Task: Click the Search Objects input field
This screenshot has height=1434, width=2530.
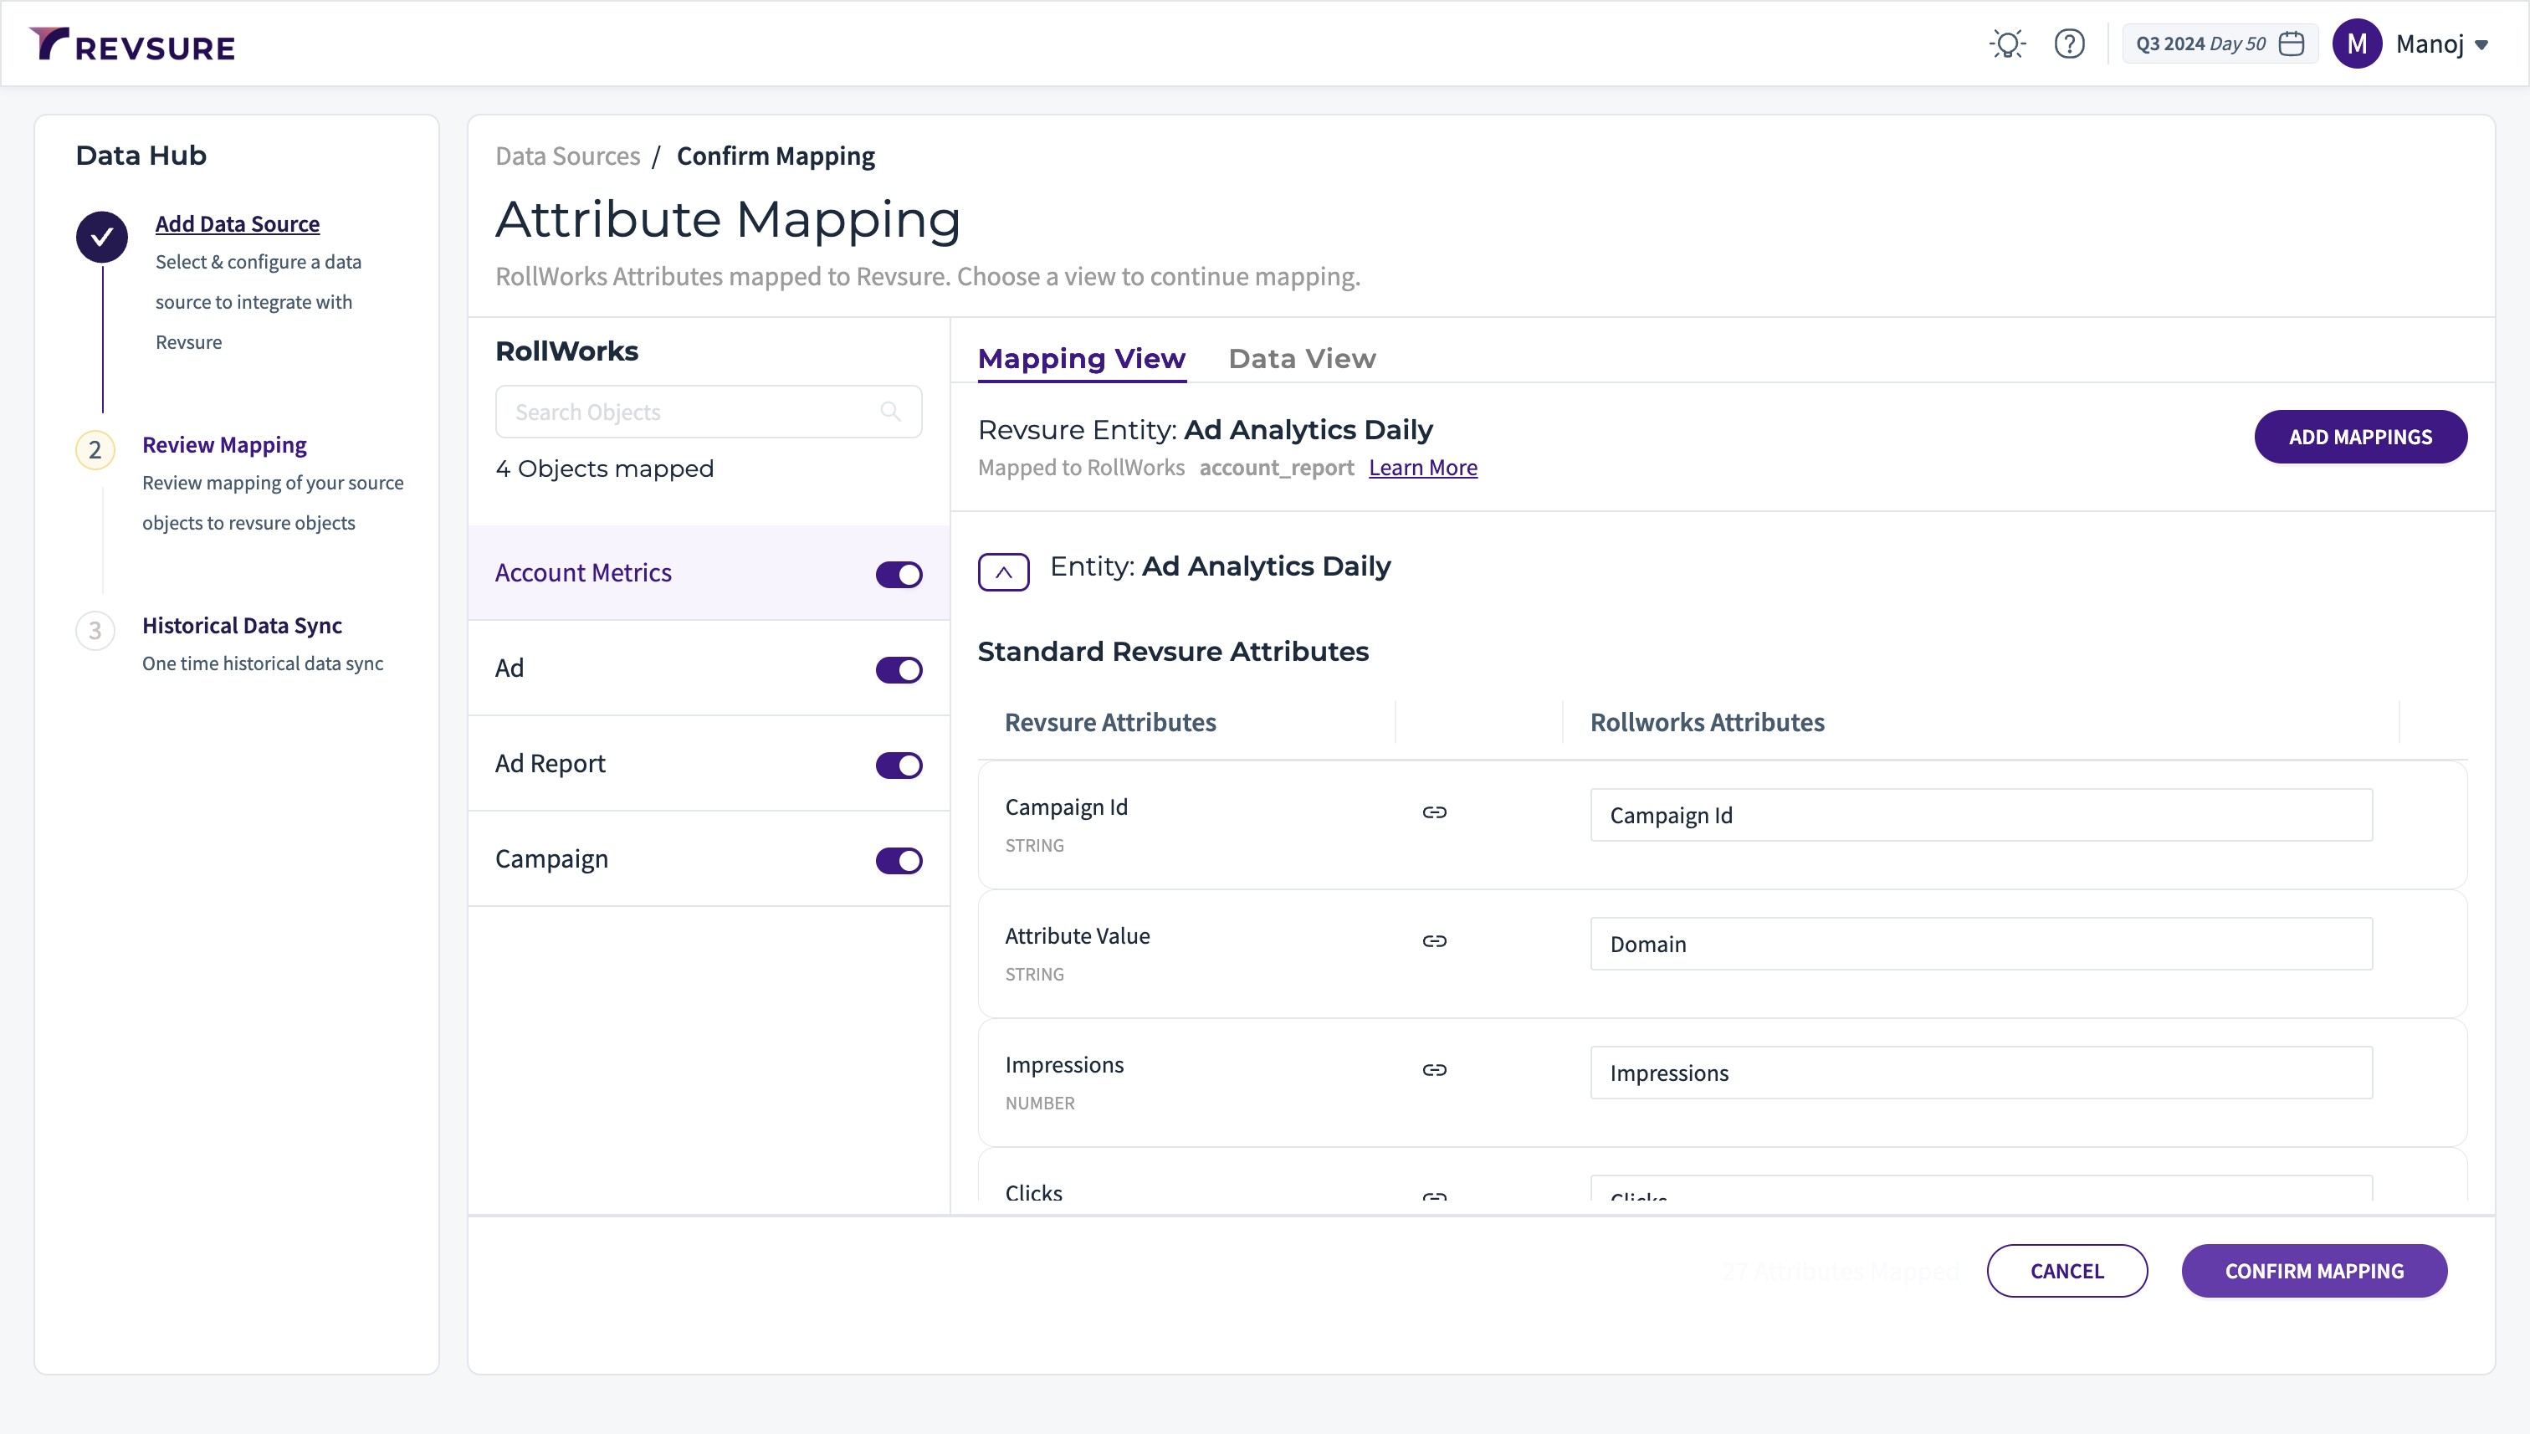Action: (x=689, y=412)
